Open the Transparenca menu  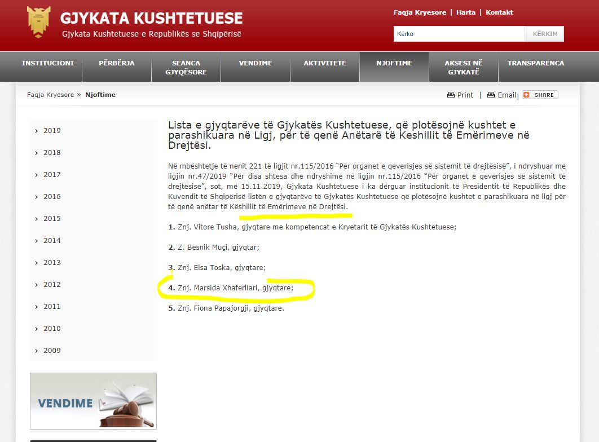pyautogui.click(x=535, y=63)
